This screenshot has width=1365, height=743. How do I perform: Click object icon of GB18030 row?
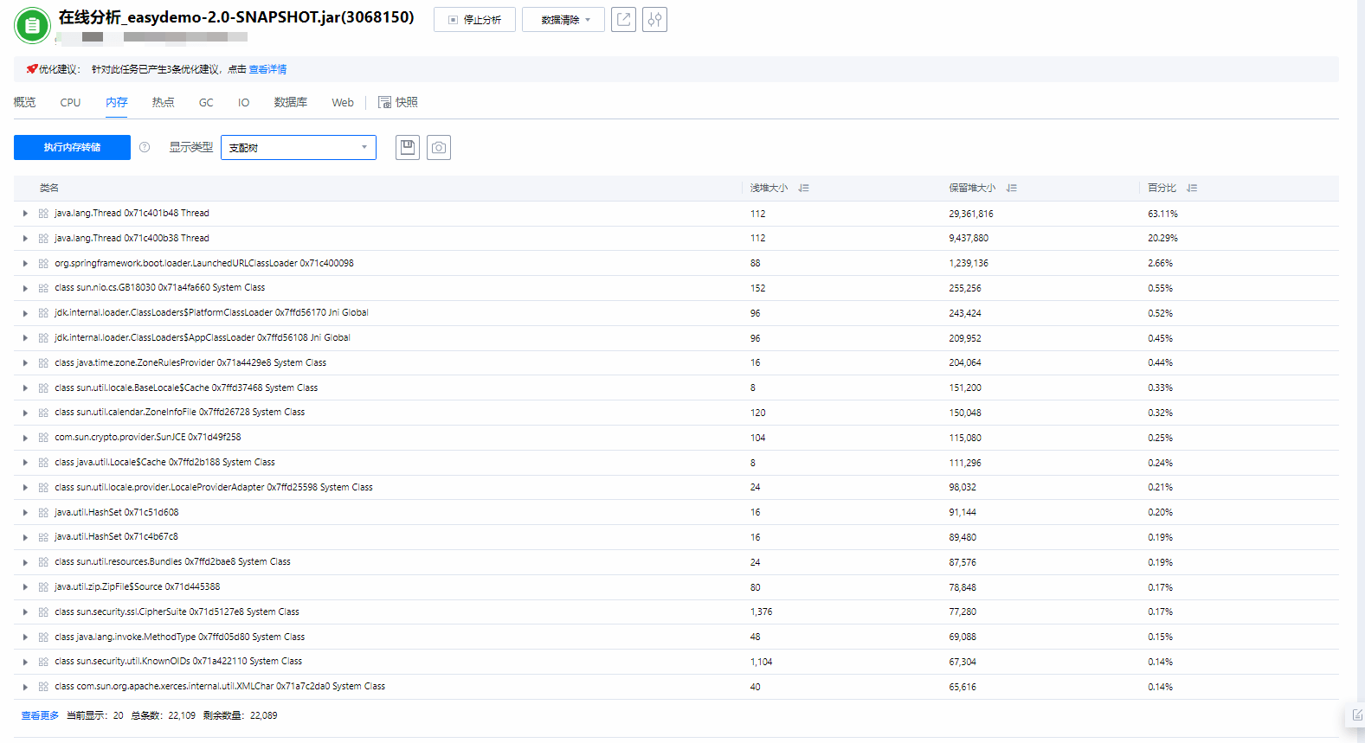click(x=43, y=288)
